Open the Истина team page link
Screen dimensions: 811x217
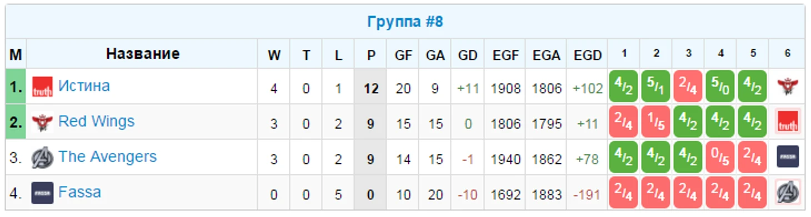(x=84, y=86)
